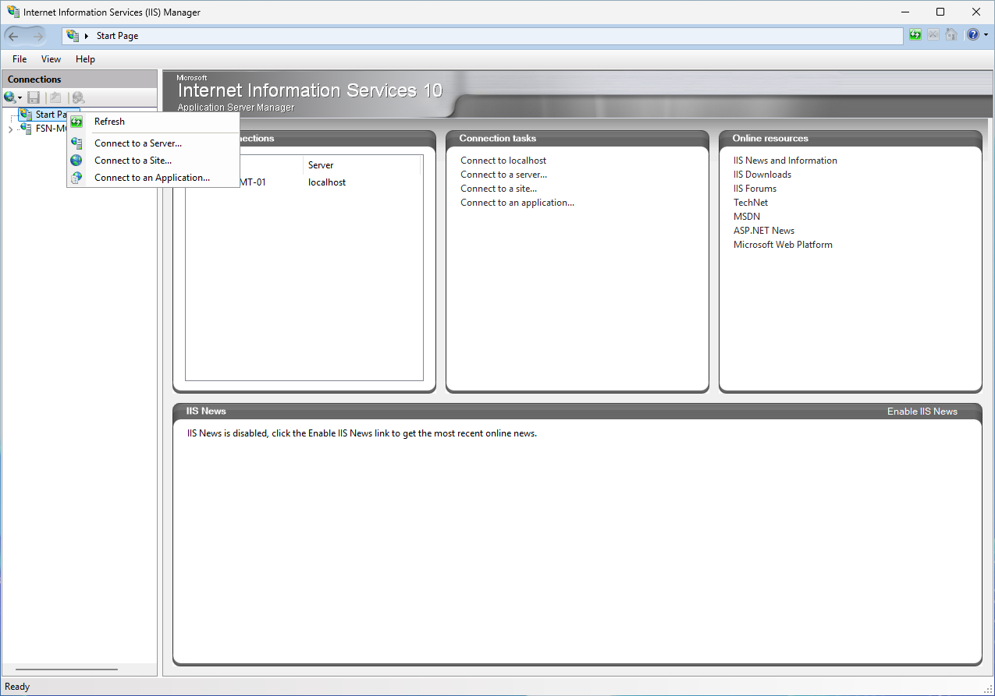Click the Delete Connection icon in Connections toolbar
This screenshot has height=696, width=995.
77,97
